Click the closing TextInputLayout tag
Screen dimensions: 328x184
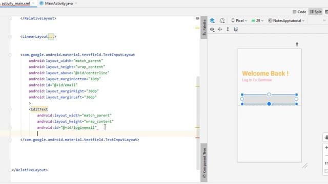click(x=80, y=140)
